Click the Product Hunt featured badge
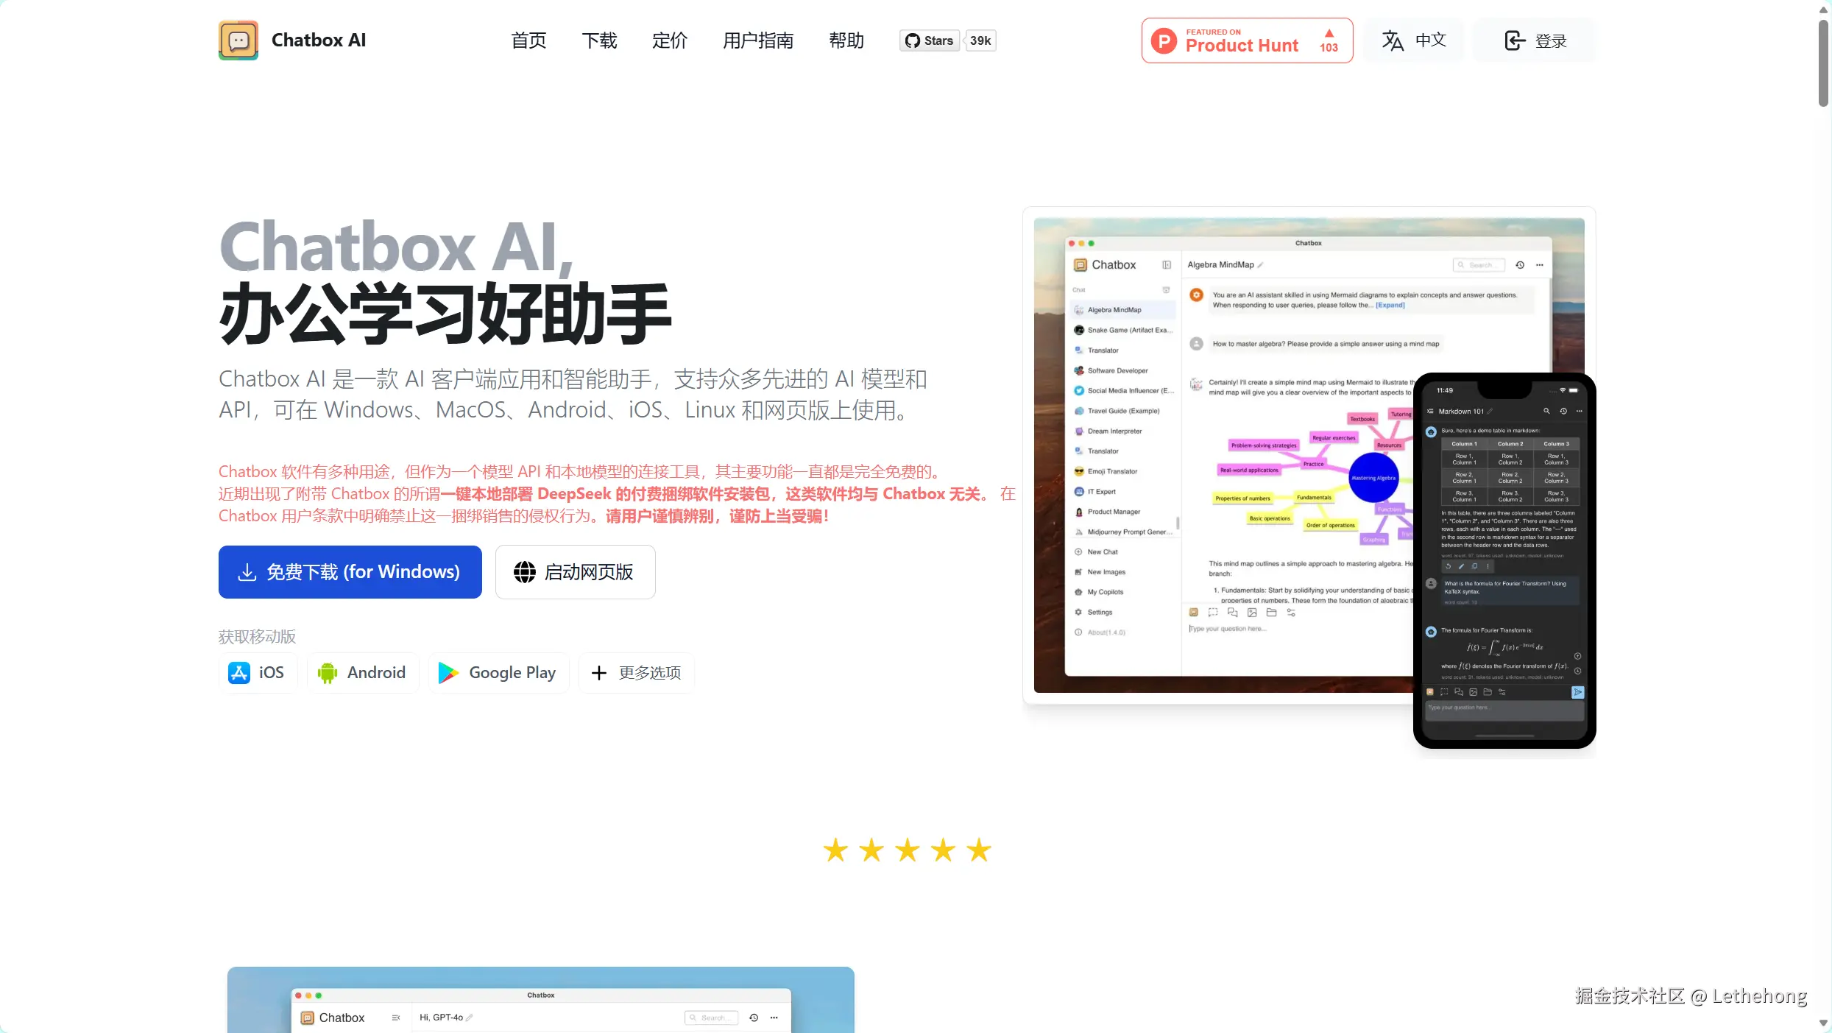This screenshot has width=1832, height=1033. tap(1247, 40)
